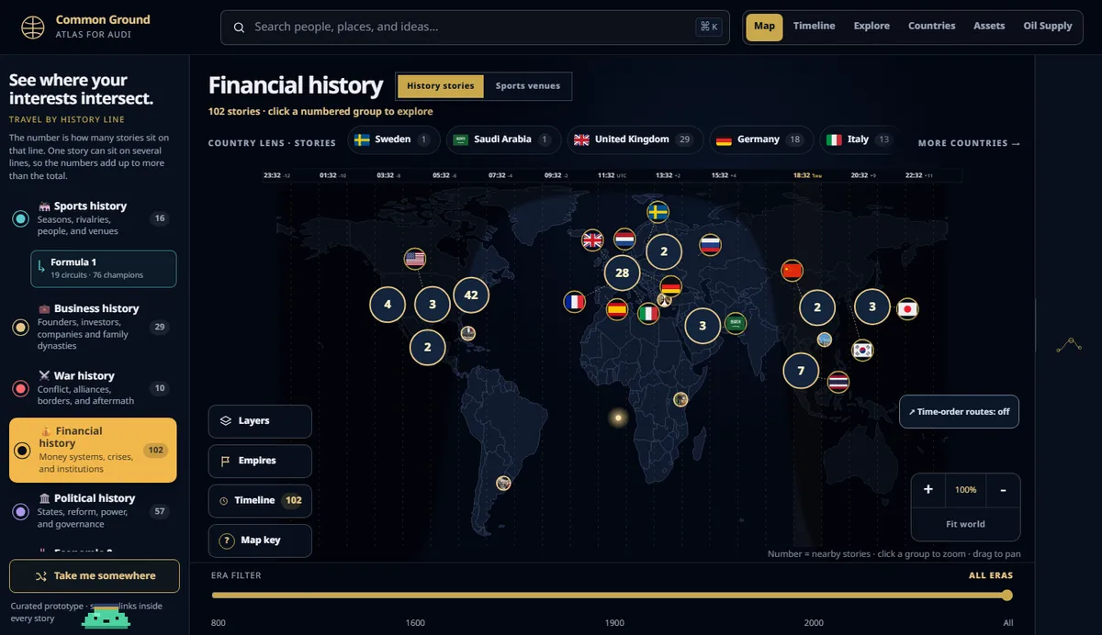This screenshot has height=635, width=1102.
Task: Open the Countries tab
Action: click(932, 26)
